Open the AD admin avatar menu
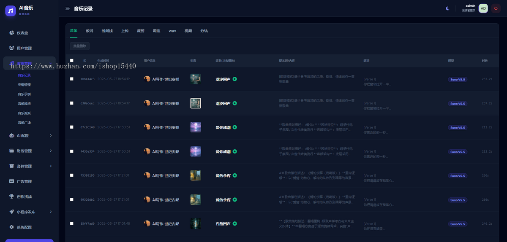The width and height of the screenshot is (507, 242). (483, 8)
